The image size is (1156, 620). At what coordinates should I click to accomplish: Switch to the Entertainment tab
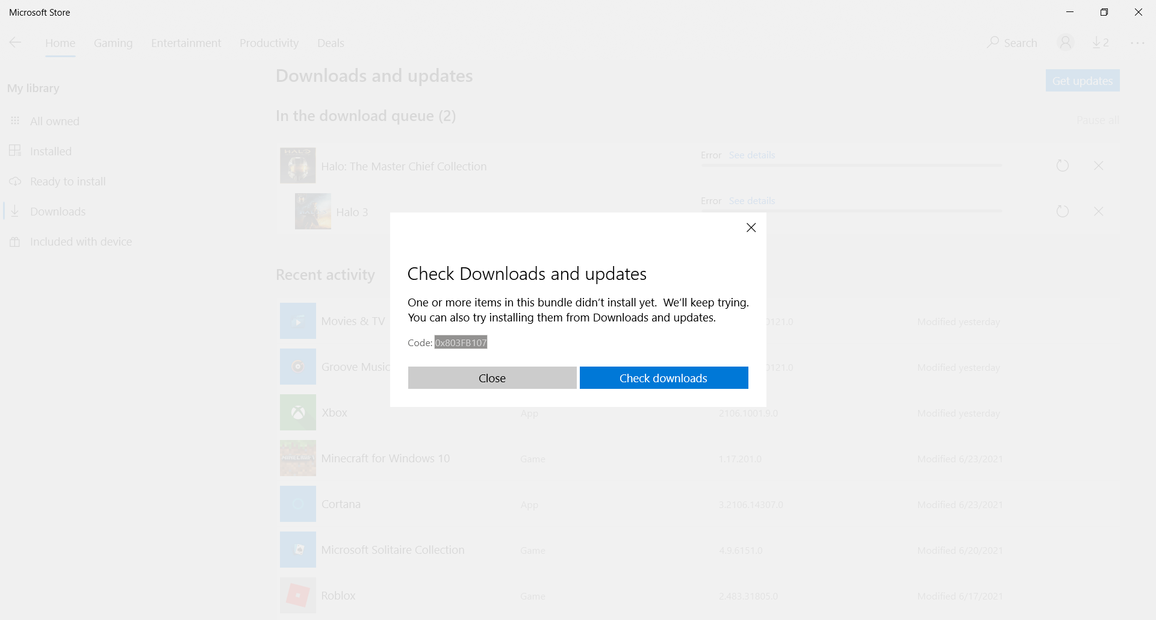186,43
